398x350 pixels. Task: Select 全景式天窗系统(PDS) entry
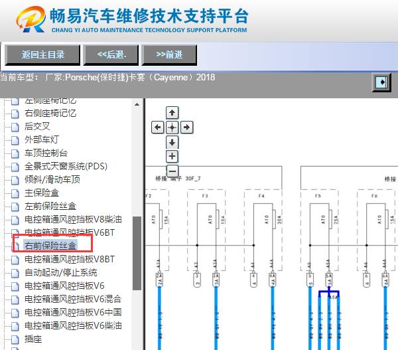(x=66, y=166)
